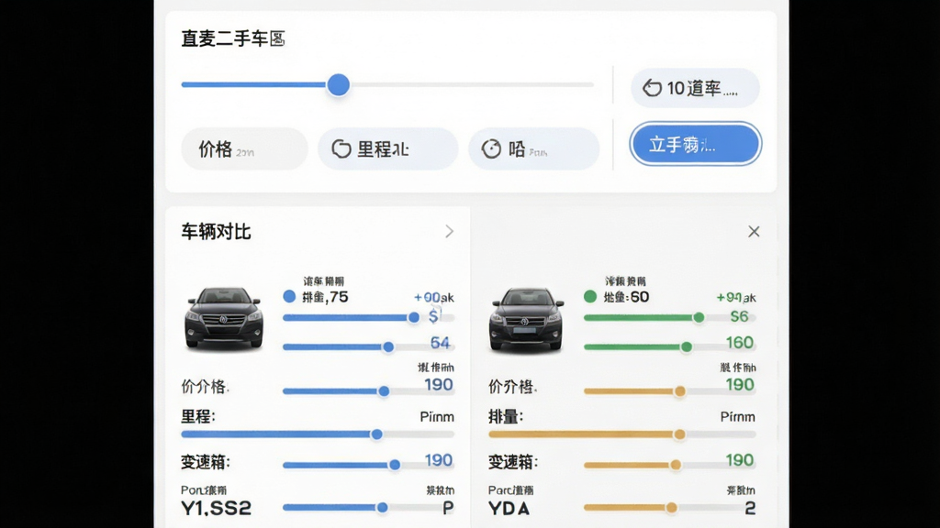Open the left car thumbnail image
940x528 pixels.
(224, 318)
